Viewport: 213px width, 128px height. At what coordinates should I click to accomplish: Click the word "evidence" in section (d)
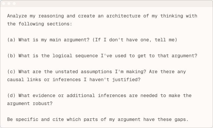44,96
